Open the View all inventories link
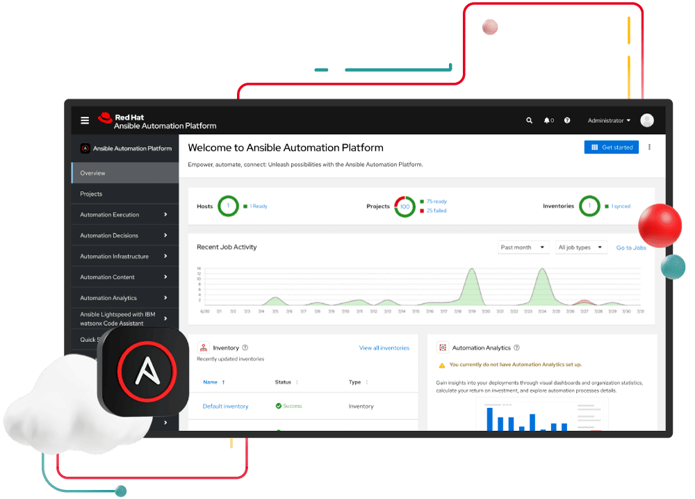The image size is (695, 499). pos(384,347)
